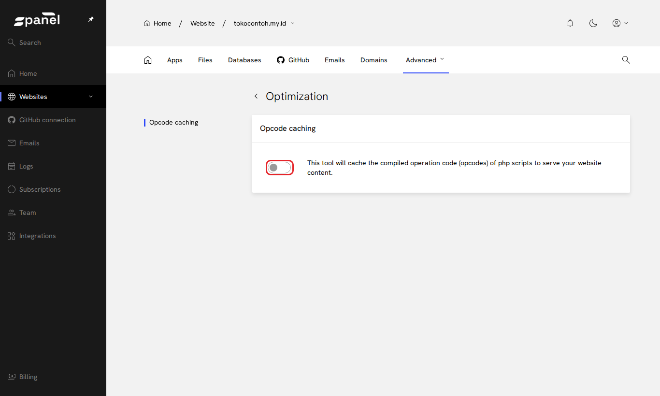
Task: Open the Advanced tab dropdown
Action: 426,60
